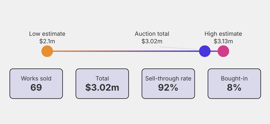Viewport: 270px width, 124px height.
Task: Click the 92% sell-through figure
Action: 168,88
